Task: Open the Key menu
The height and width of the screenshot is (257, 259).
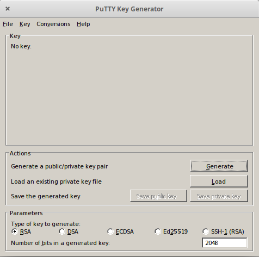Action: pos(25,24)
